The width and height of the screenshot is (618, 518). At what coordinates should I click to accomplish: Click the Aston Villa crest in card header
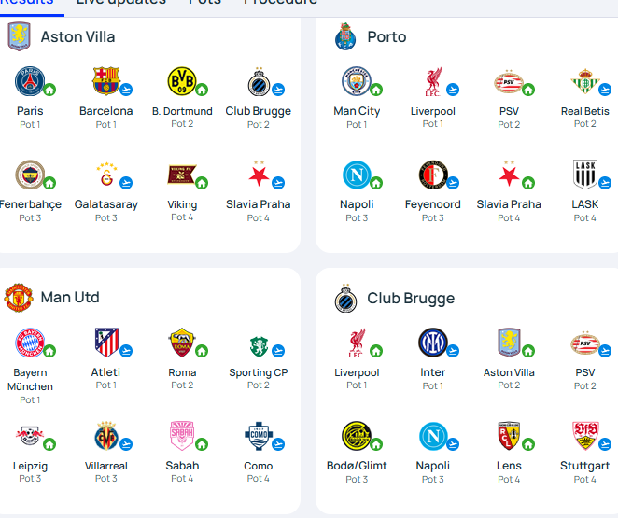(x=19, y=36)
